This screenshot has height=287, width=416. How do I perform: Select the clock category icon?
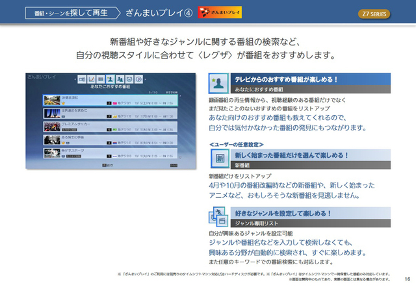click(138, 79)
